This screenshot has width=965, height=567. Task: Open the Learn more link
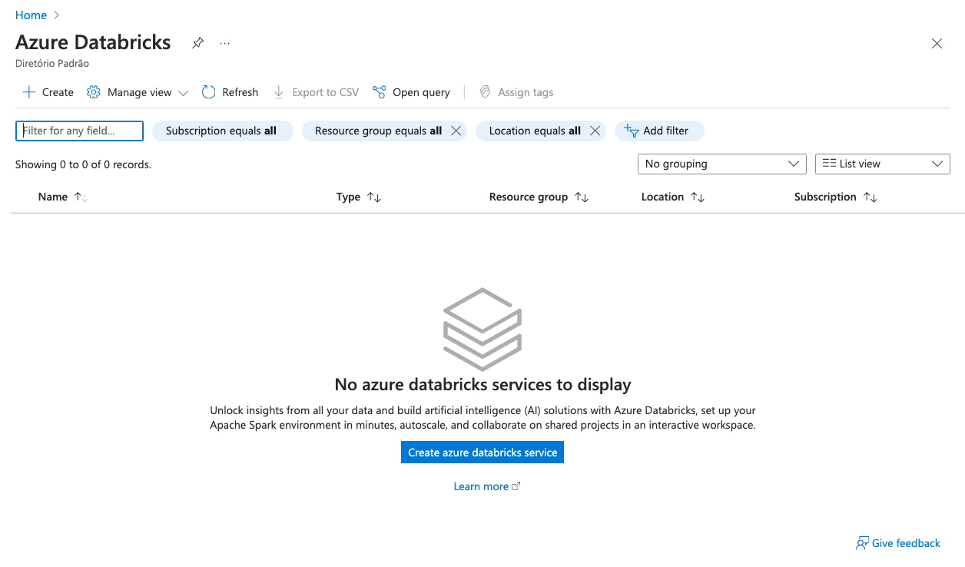487,486
